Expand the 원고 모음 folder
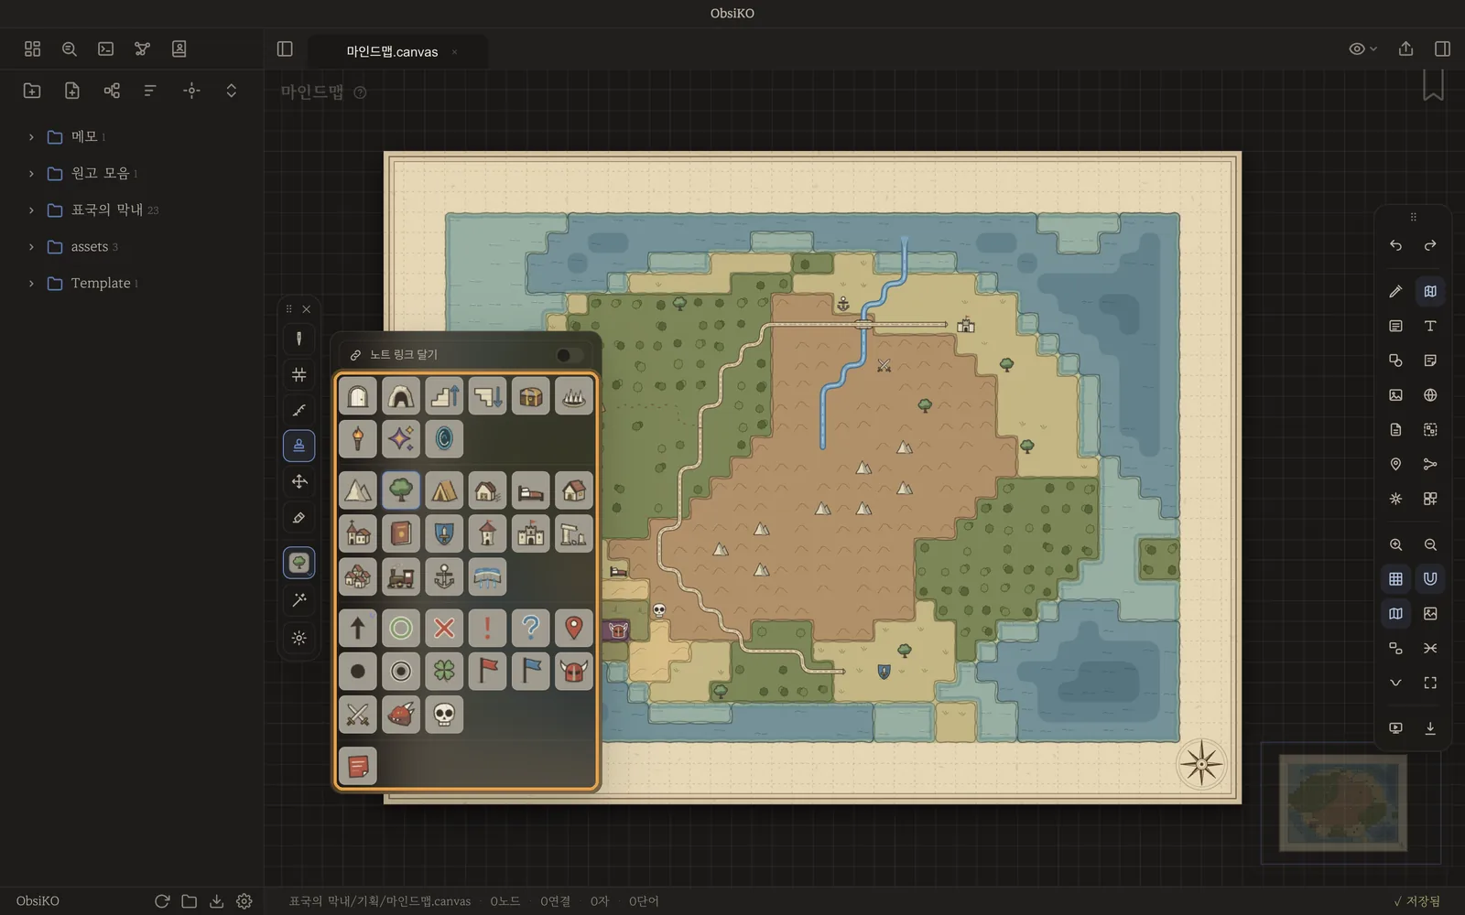1465x915 pixels. [x=31, y=174]
